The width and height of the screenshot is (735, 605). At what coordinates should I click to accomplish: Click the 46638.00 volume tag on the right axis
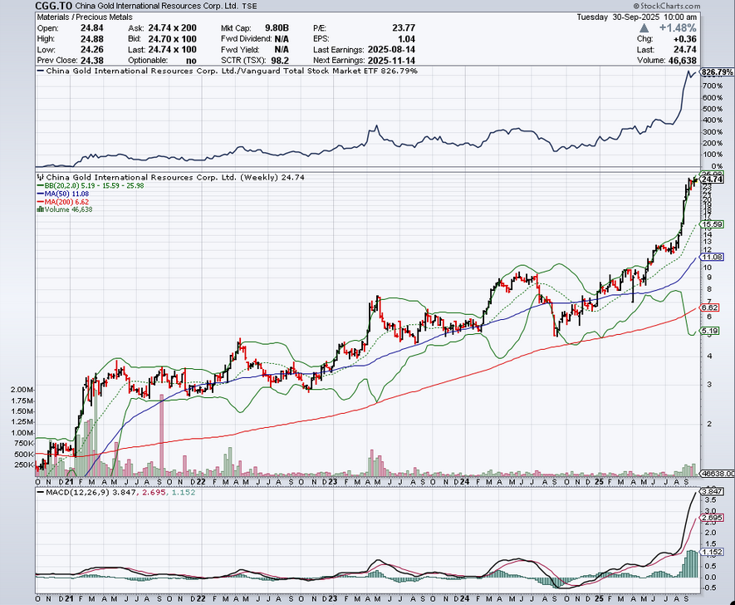(718, 474)
